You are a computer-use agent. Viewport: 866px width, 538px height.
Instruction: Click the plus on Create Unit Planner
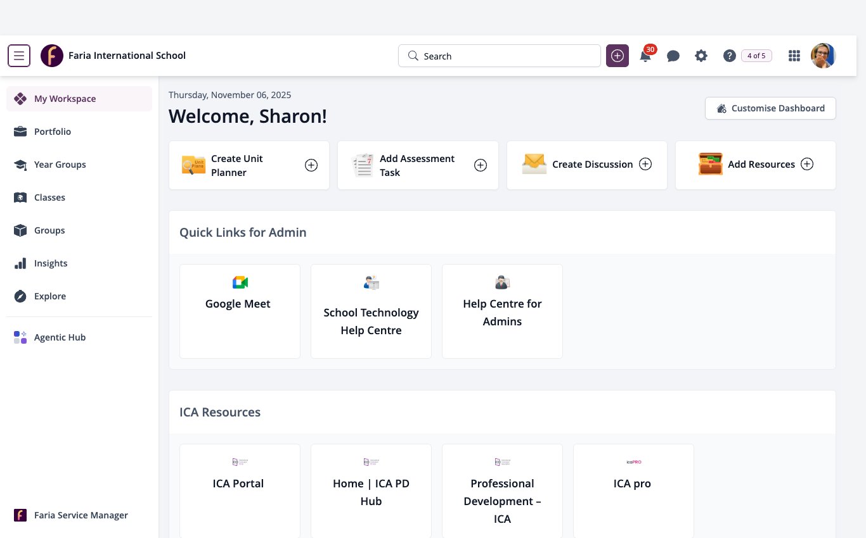[x=311, y=165]
